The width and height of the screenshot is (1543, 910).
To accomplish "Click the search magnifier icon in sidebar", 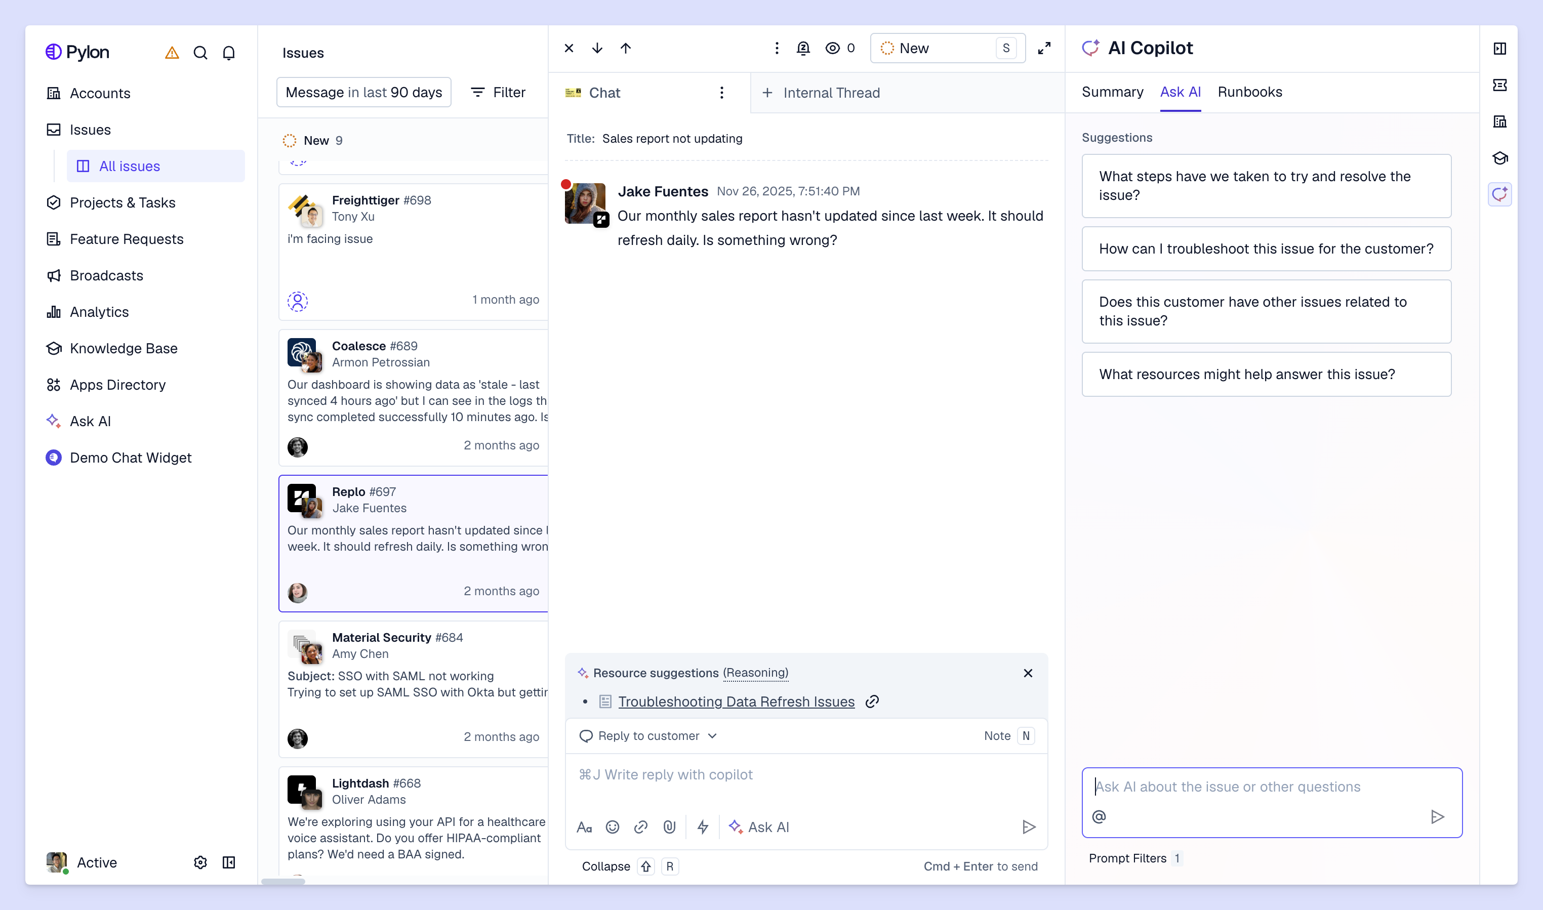I will click(200, 53).
